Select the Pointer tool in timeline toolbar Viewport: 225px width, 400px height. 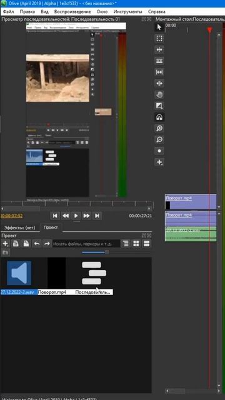[x=159, y=27]
